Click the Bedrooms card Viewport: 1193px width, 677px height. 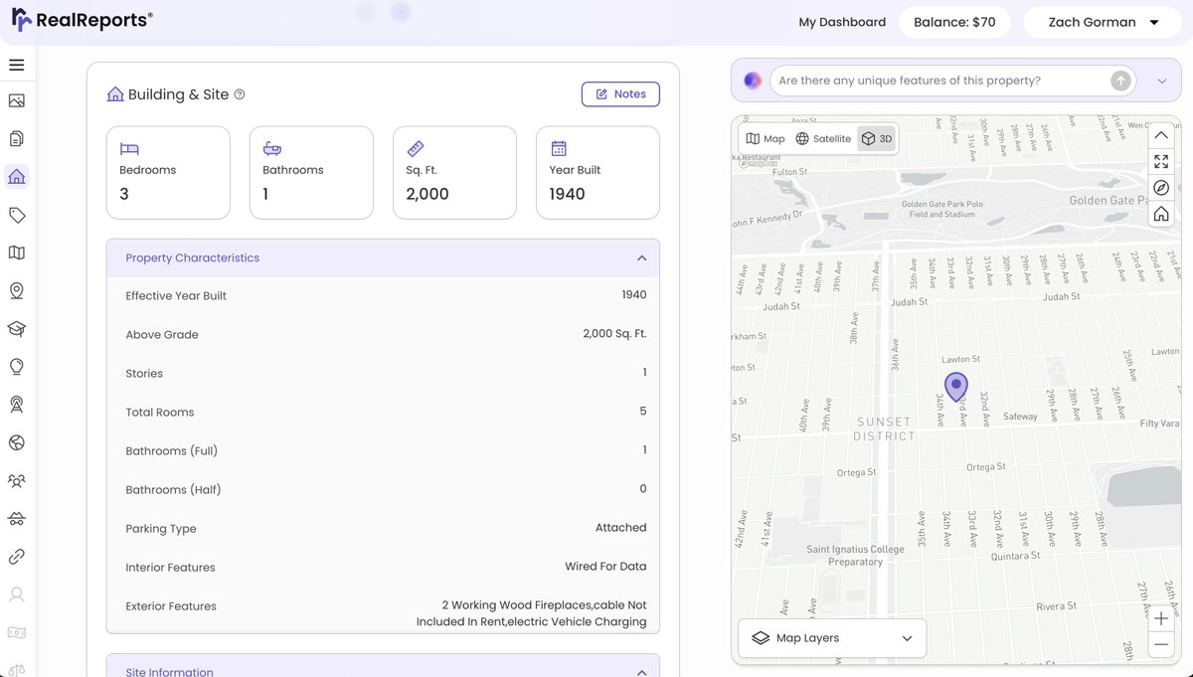(x=168, y=173)
